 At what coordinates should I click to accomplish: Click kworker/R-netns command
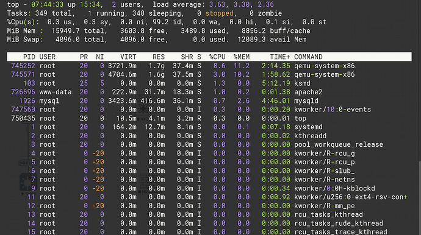[x=325, y=179]
